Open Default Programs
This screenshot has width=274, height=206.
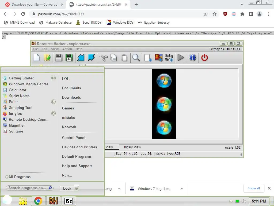tap(77, 156)
